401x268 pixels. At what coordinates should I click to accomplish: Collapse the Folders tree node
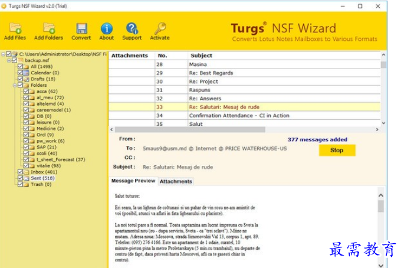(x=15, y=85)
